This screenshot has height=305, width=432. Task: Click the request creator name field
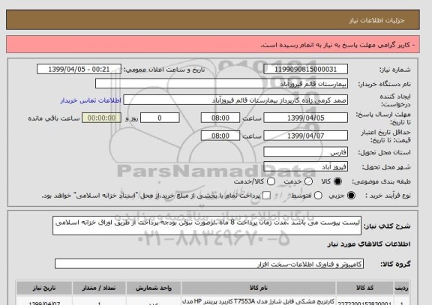point(235,100)
